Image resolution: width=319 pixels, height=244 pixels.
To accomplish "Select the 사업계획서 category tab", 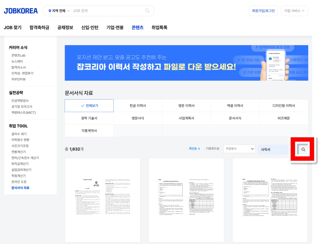I will (x=186, y=118).
